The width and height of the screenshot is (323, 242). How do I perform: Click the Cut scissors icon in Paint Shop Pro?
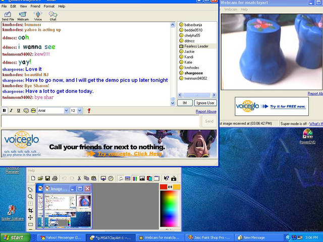79,178
